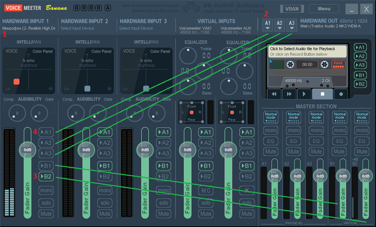Select input device for Hardware Input 3
This screenshot has width=376, height=227.
tap(136, 28)
